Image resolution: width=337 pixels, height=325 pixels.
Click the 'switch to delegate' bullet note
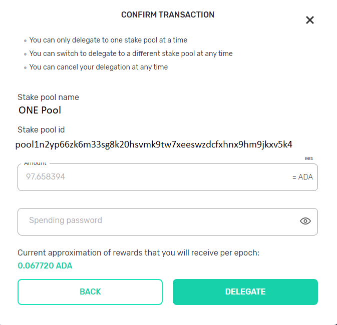(131, 53)
